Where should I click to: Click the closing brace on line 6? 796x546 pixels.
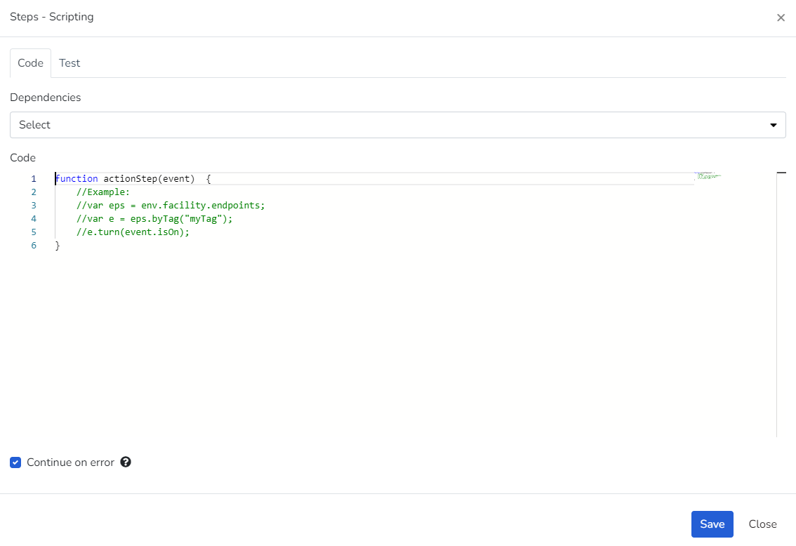pos(58,246)
